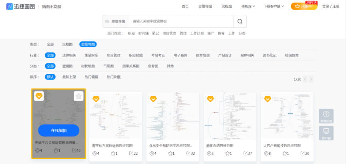Click the 开通VIP button
This screenshot has width=346, height=164.
pyautogui.click(x=304, y=6)
